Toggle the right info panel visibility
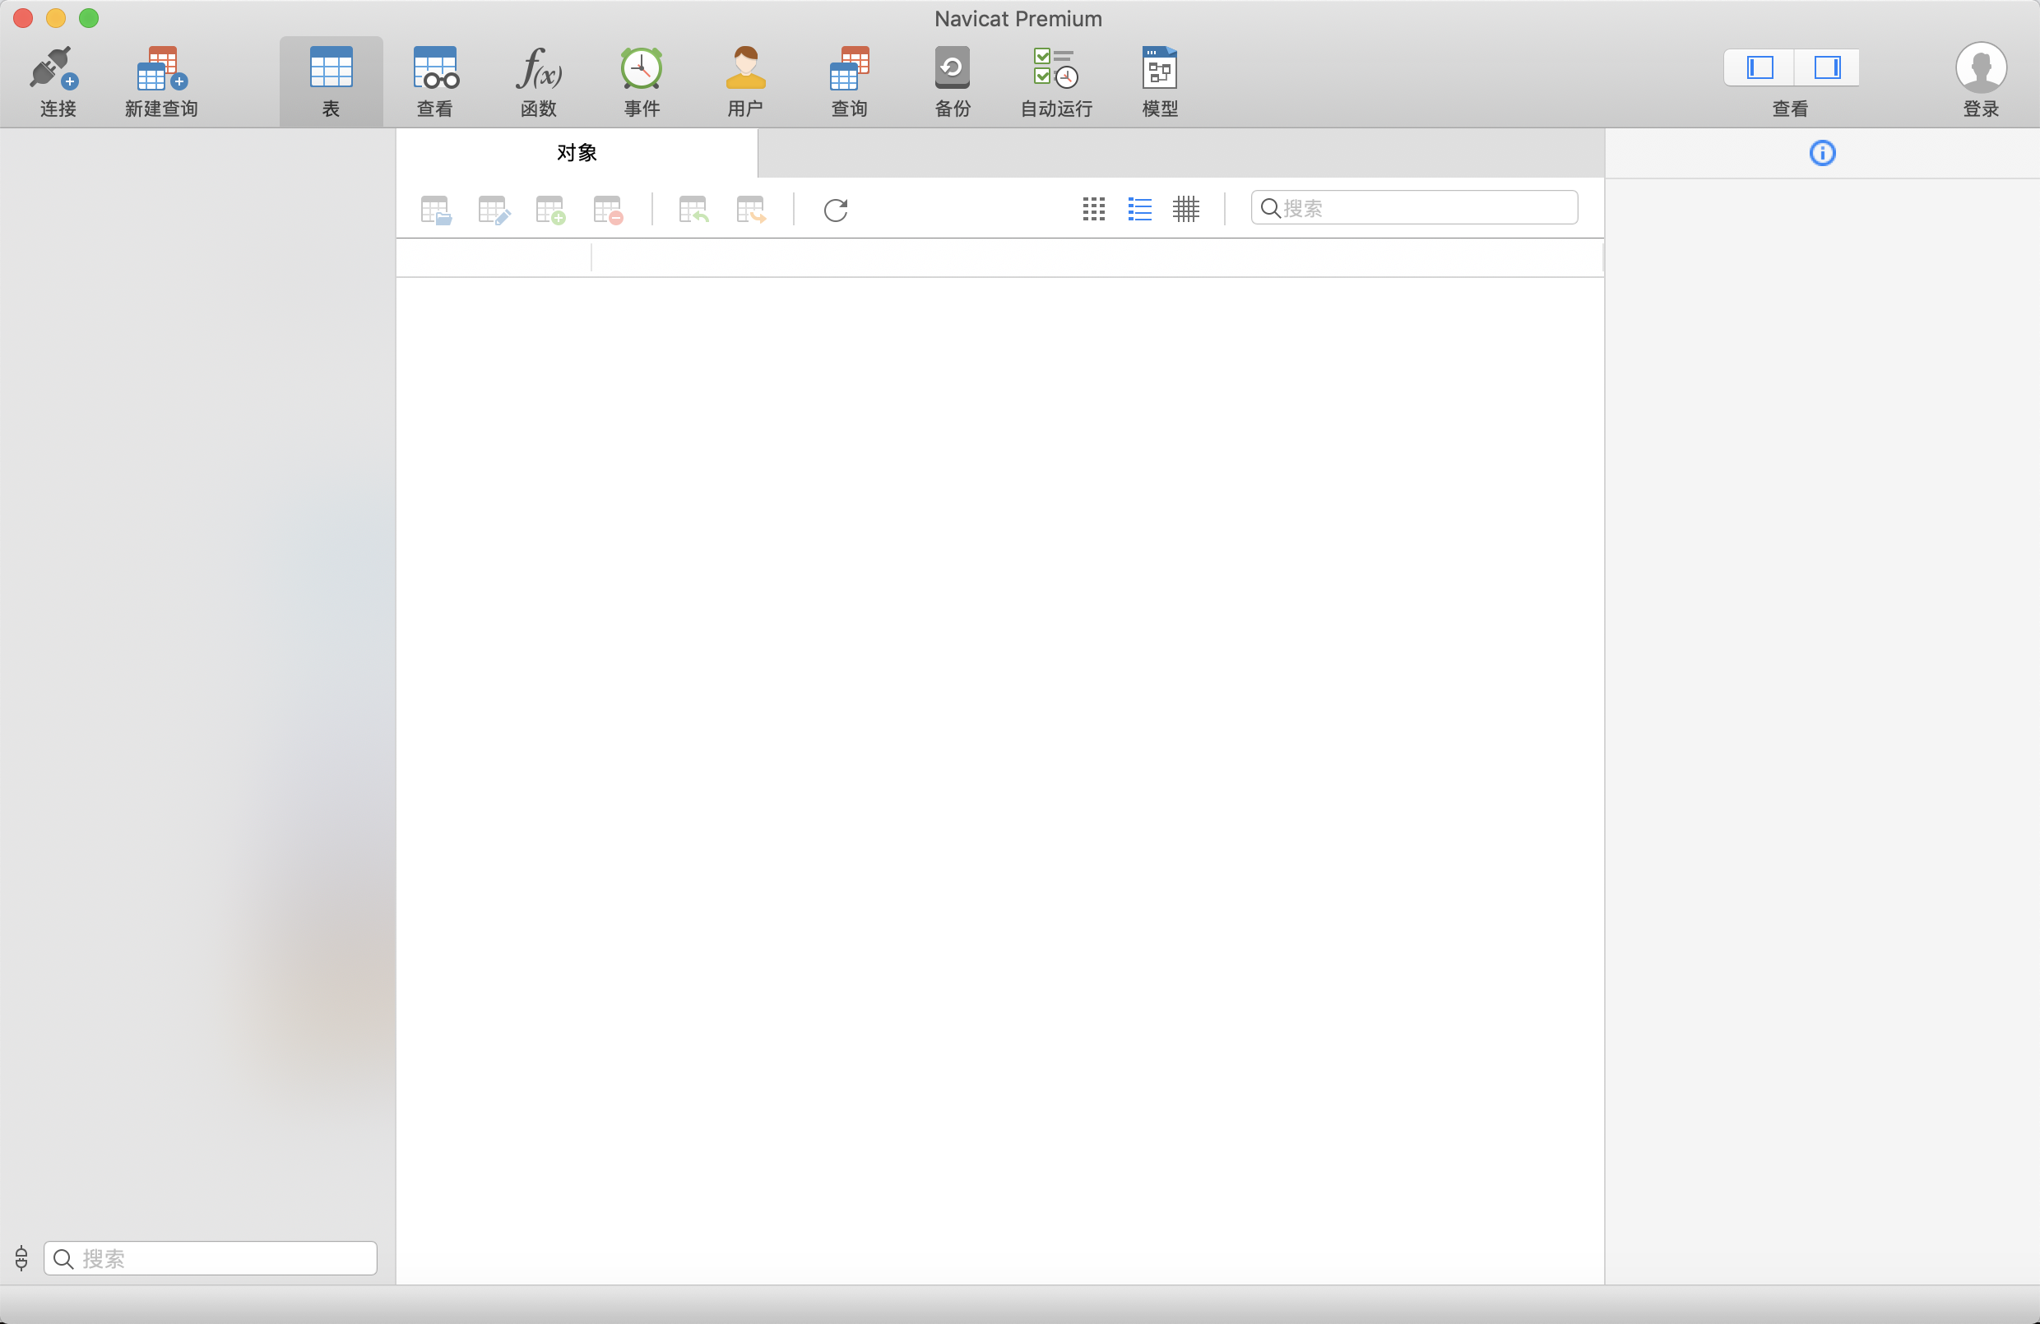This screenshot has height=1324, width=2040. (1827, 67)
